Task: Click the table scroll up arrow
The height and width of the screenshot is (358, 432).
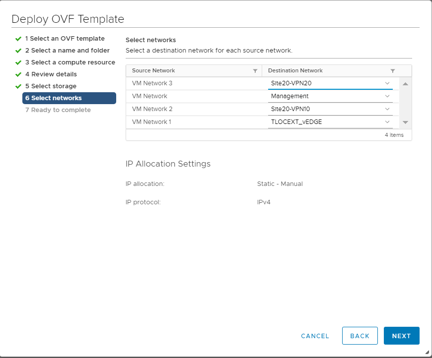Action: point(405,84)
